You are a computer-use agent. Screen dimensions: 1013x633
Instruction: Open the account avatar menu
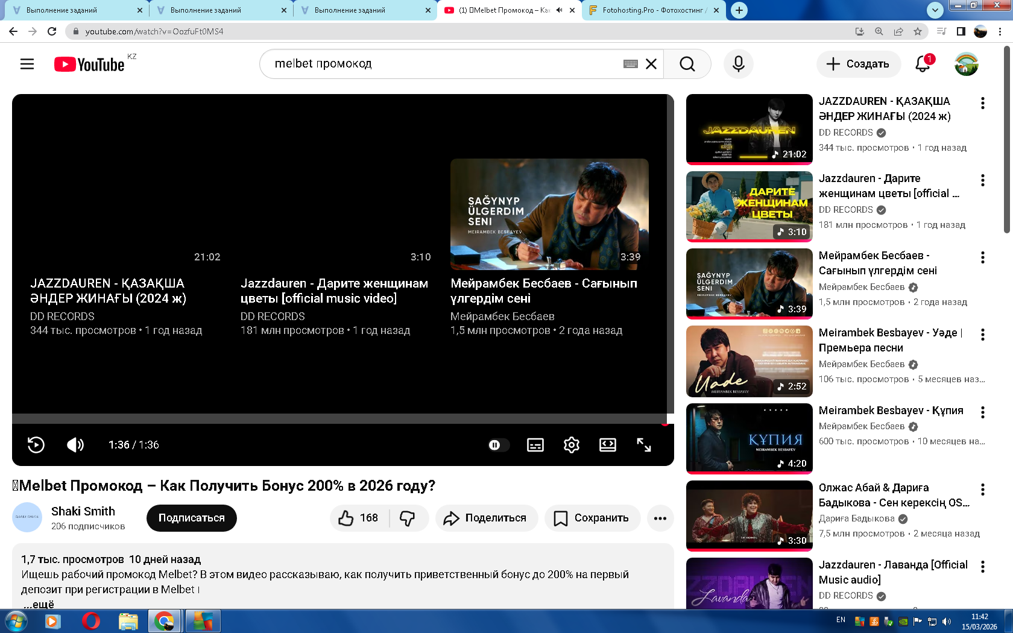click(x=967, y=64)
